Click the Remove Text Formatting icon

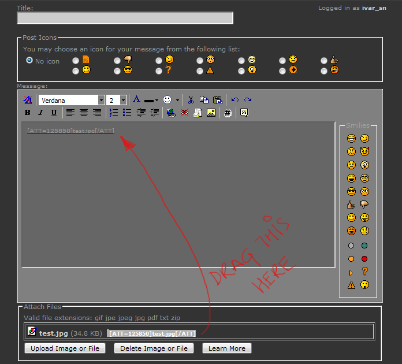point(28,100)
